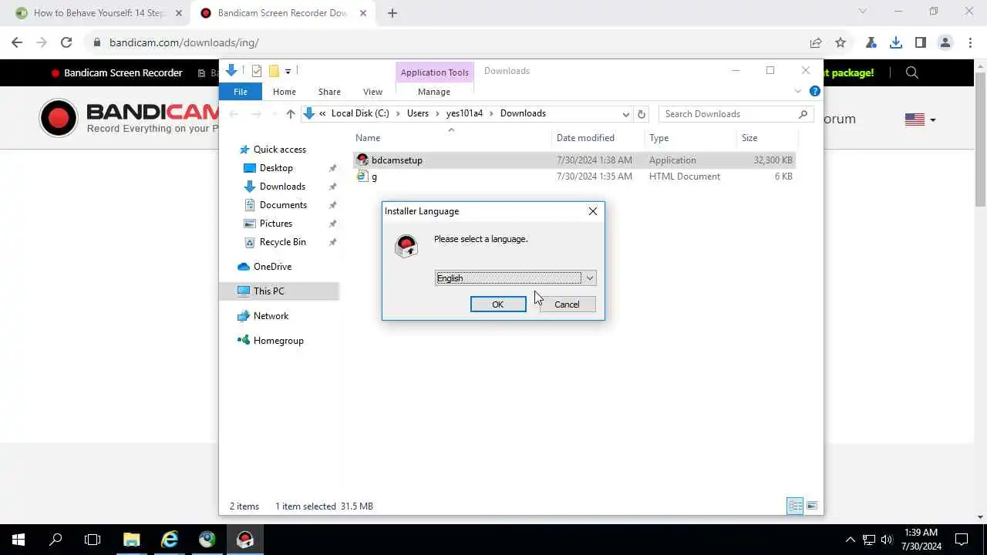This screenshot has width=987, height=555.
Task: Switch to How to Behave Yourself tab
Action: click(x=99, y=13)
